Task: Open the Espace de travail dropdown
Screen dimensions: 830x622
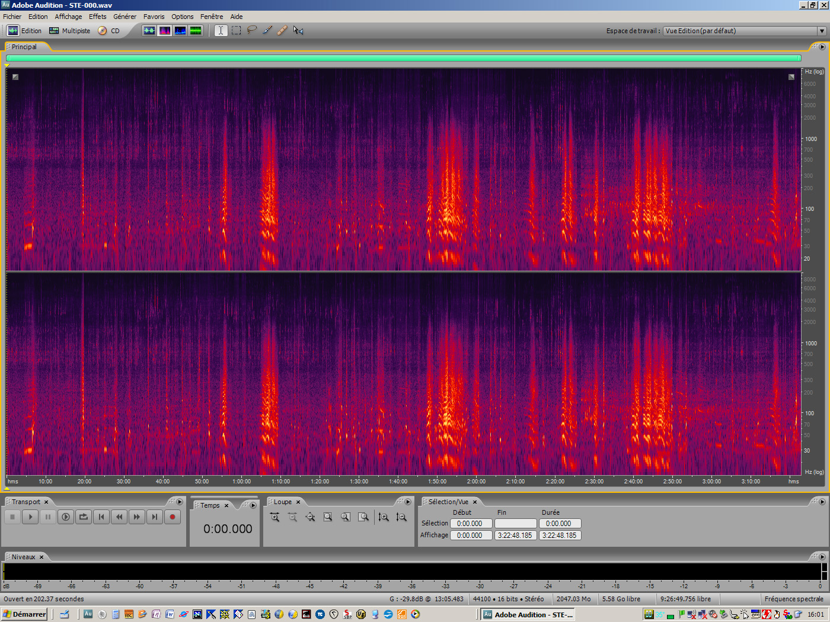Action: [x=822, y=31]
